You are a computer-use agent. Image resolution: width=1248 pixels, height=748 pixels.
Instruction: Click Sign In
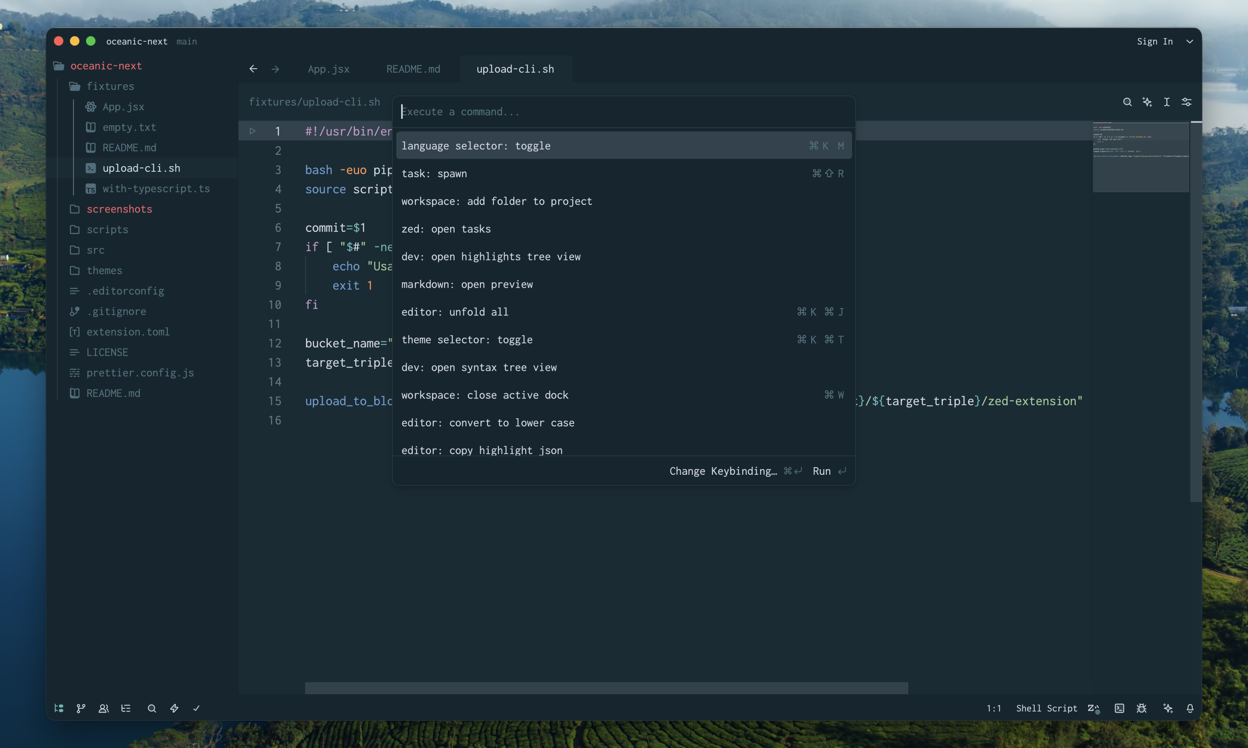tap(1155, 41)
